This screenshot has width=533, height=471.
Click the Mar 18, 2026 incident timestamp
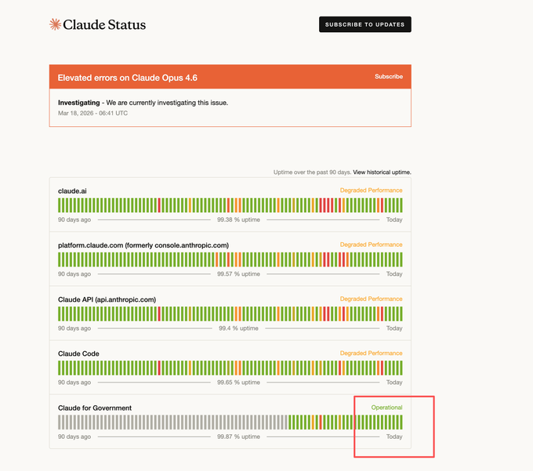pyautogui.click(x=92, y=113)
